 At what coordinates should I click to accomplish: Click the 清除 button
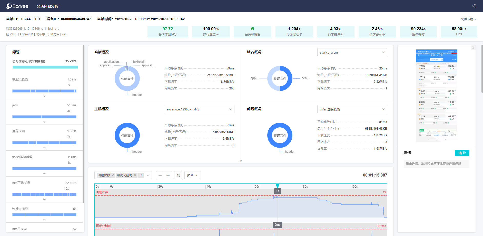click(462, 153)
